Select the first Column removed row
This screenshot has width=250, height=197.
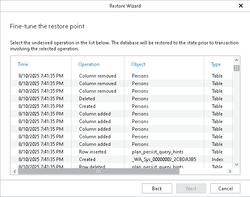pos(122,76)
